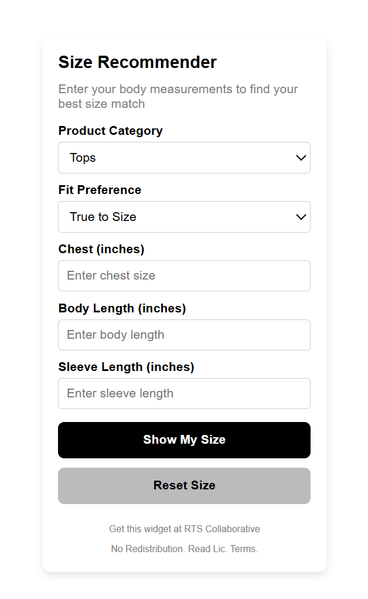Click the Product Category label
This screenshot has width=368, height=599.
coord(110,131)
